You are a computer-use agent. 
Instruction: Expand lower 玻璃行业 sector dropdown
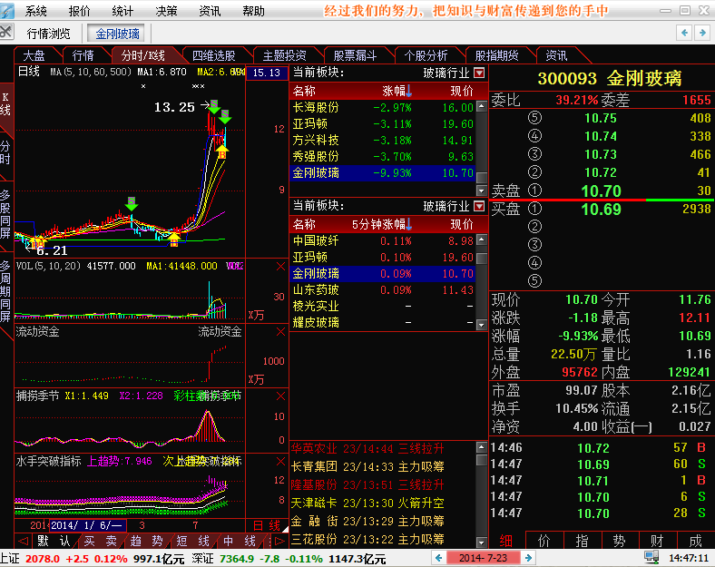tap(480, 206)
